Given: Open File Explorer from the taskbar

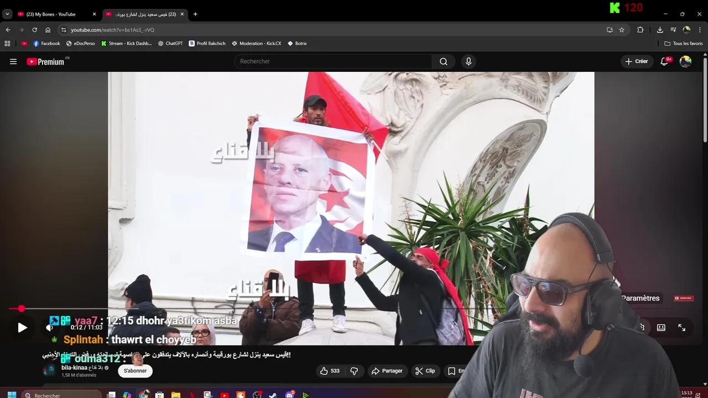Looking at the screenshot, I should 176,395.
